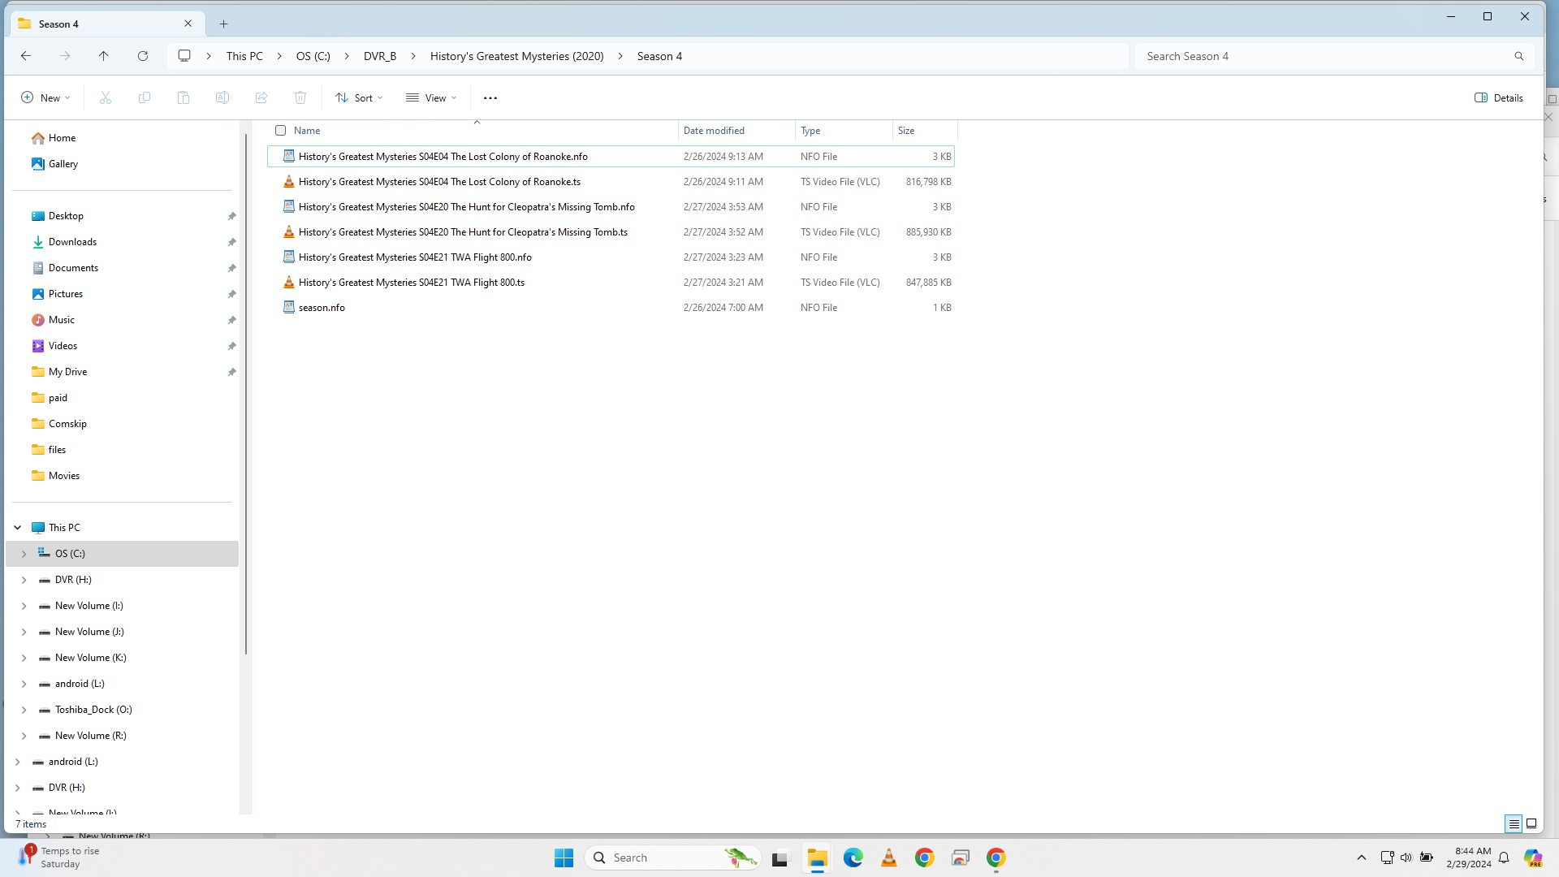1559x877 pixels.
Task: Open the View dropdown menu
Action: click(432, 97)
